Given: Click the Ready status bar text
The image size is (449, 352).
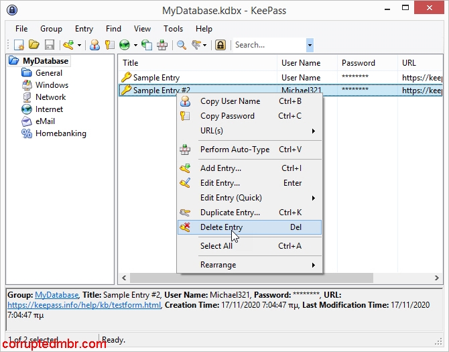Looking at the screenshot, I should pyautogui.click(x=113, y=340).
